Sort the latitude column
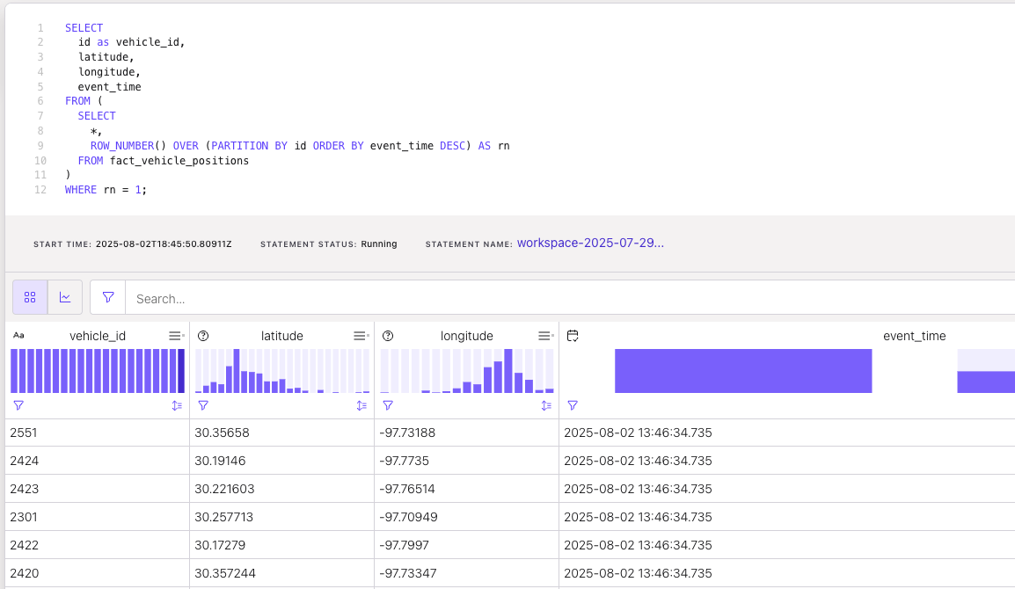 (361, 405)
